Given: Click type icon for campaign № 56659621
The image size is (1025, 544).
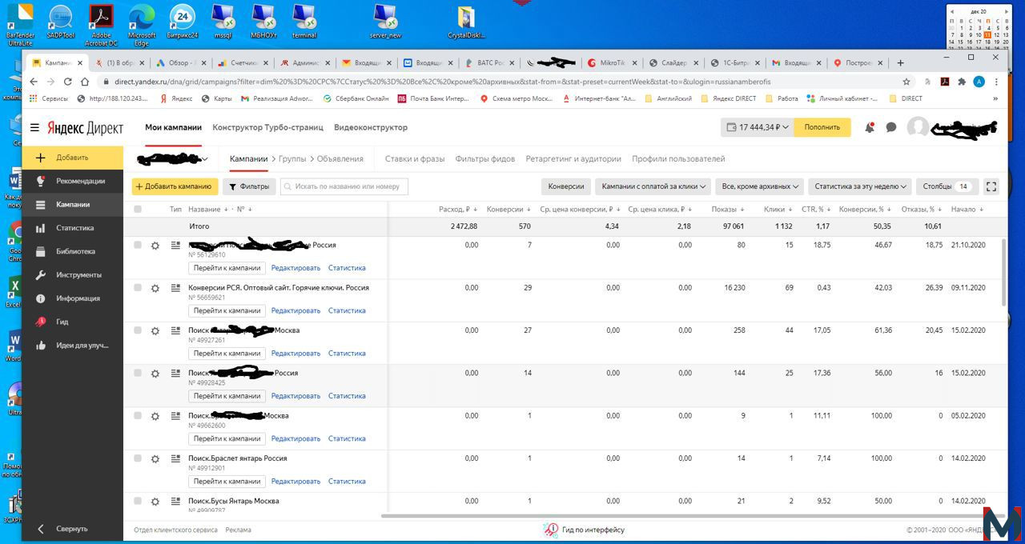Looking at the screenshot, I should (176, 288).
